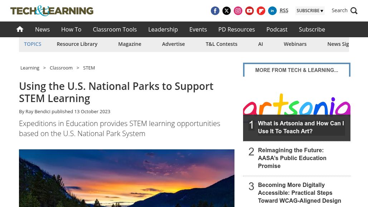368x207 pixels.
Task: Open the X (Twitter) social icon
Action: click(x=227, y=11)
